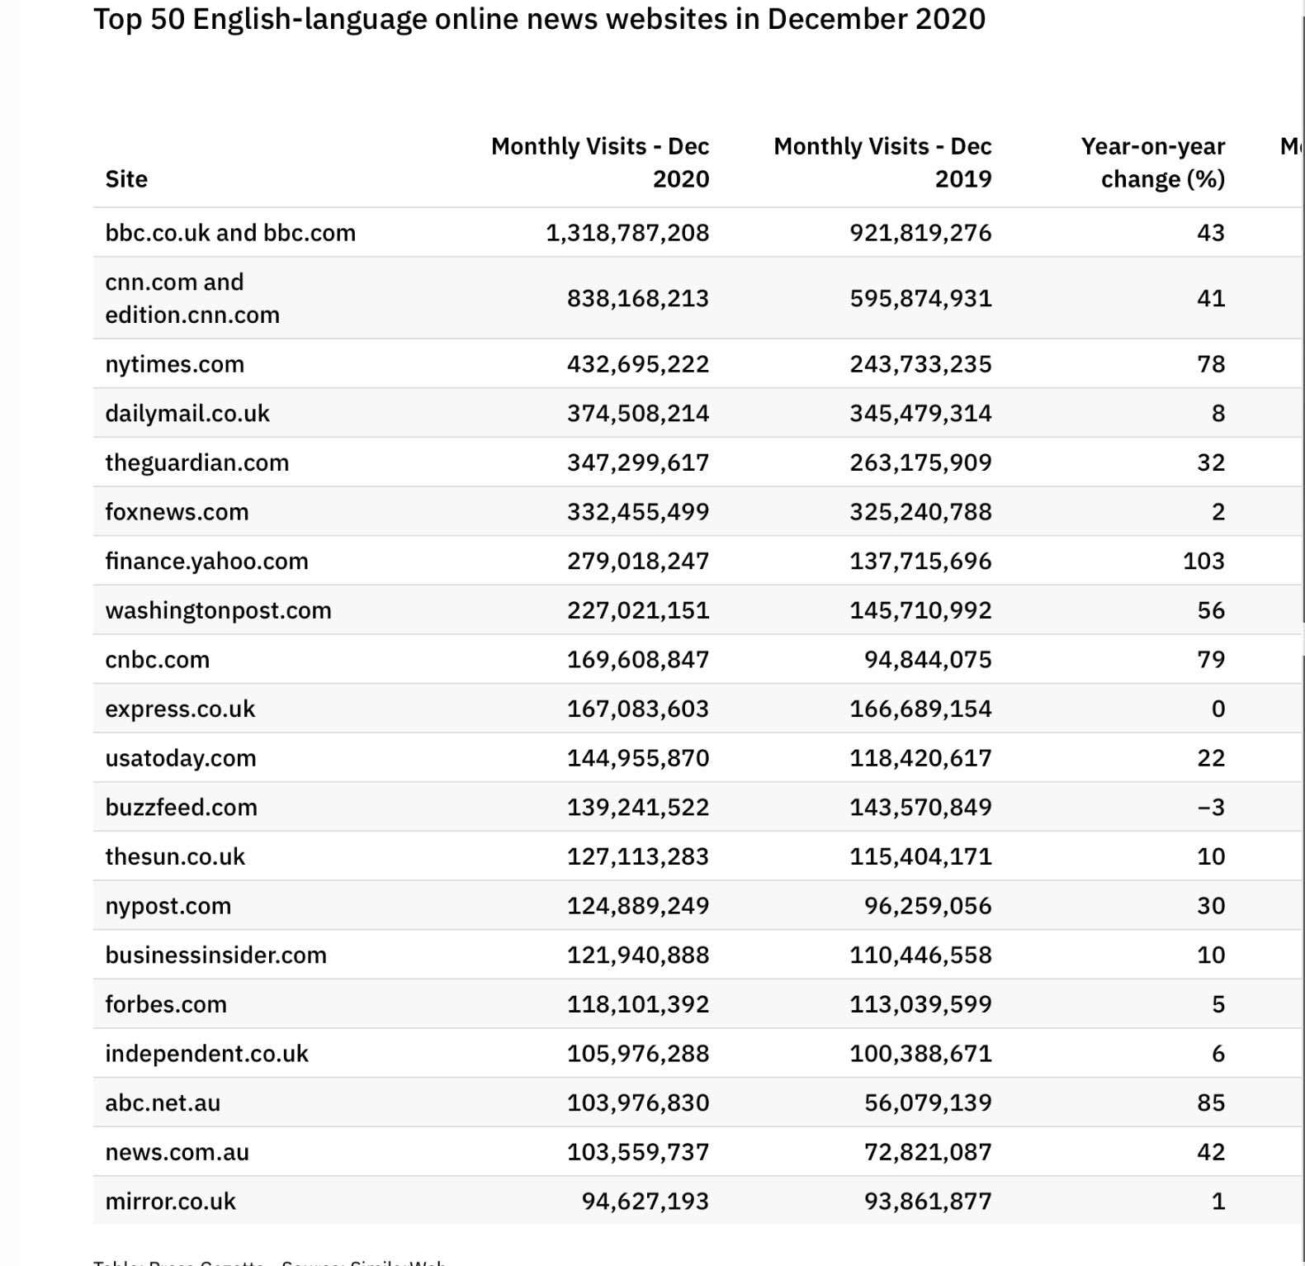Click the nytimes 2020 value 432,695,222
The width and height of the screenshot is (1305, 1266).
coord(638,364)
